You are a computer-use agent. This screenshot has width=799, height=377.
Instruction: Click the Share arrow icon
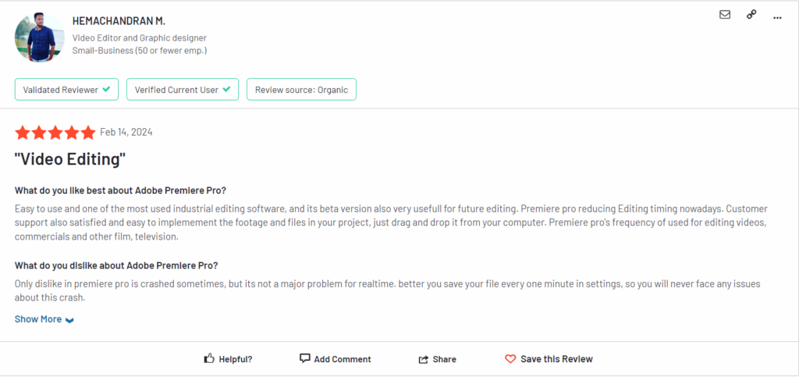pyautogui.click(x=424, y=359)
